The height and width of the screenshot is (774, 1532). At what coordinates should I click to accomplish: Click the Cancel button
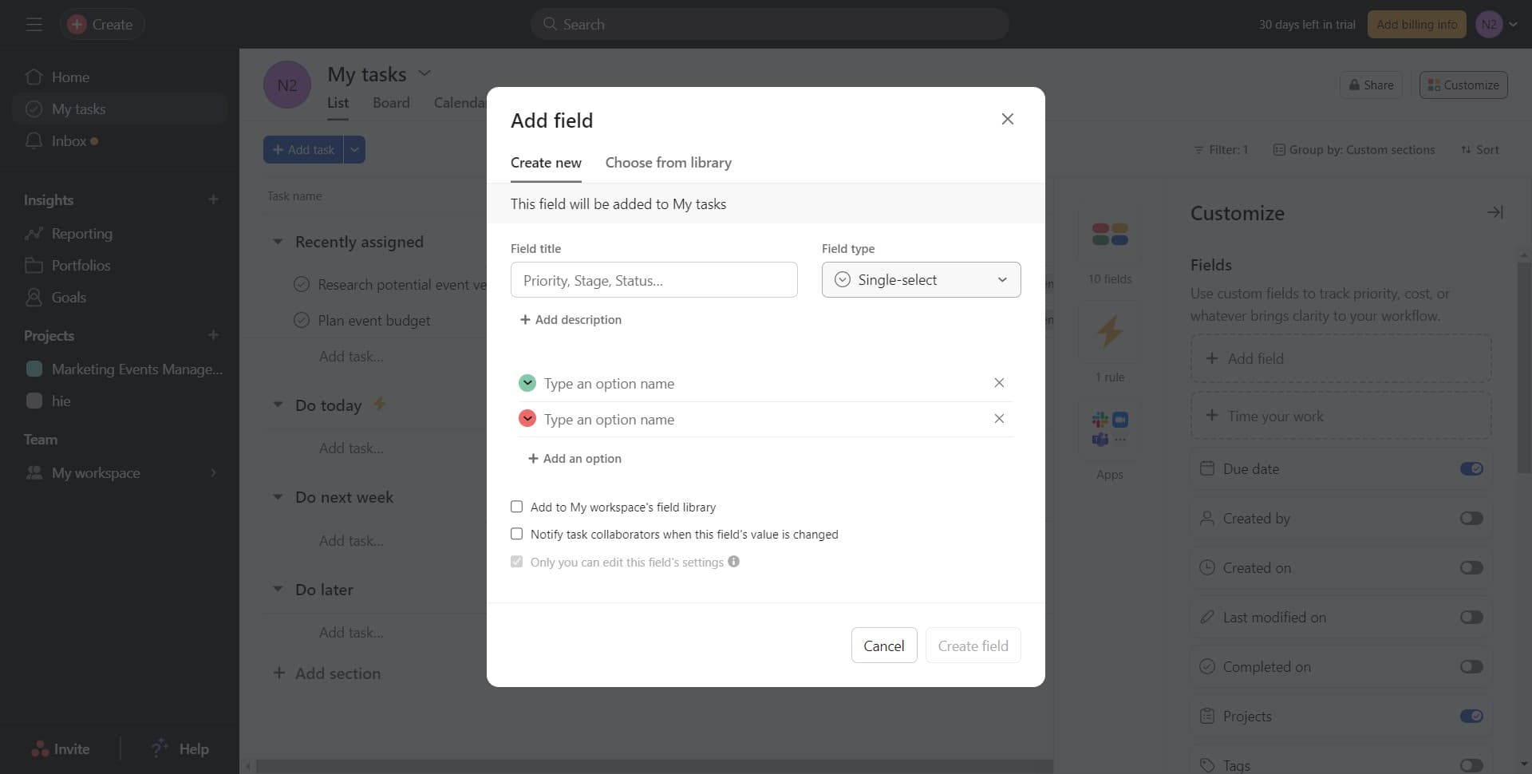point(883,646)
